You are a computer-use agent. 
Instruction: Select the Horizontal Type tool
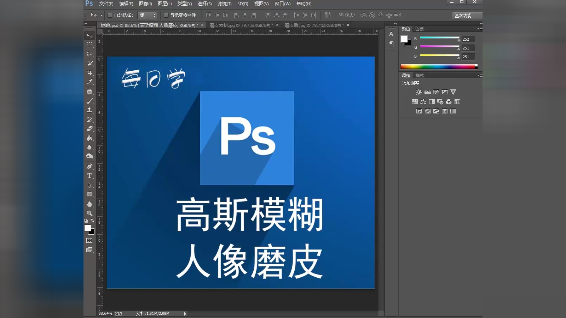click(x=89, y=176)
